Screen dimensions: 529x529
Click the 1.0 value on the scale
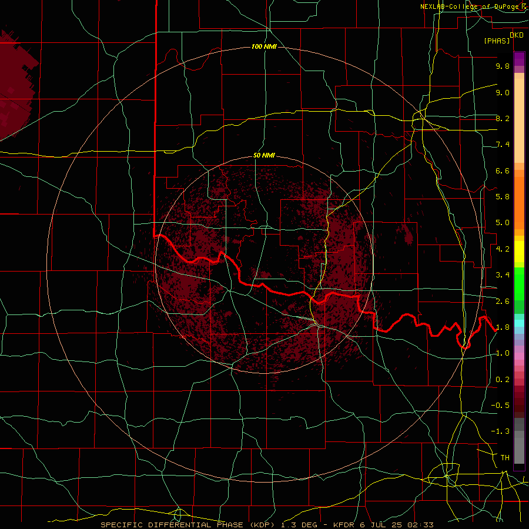click(x=503, y=353)
